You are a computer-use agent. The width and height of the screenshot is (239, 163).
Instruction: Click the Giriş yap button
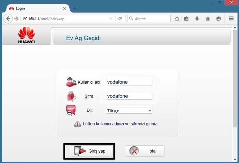tap(91, 151)
